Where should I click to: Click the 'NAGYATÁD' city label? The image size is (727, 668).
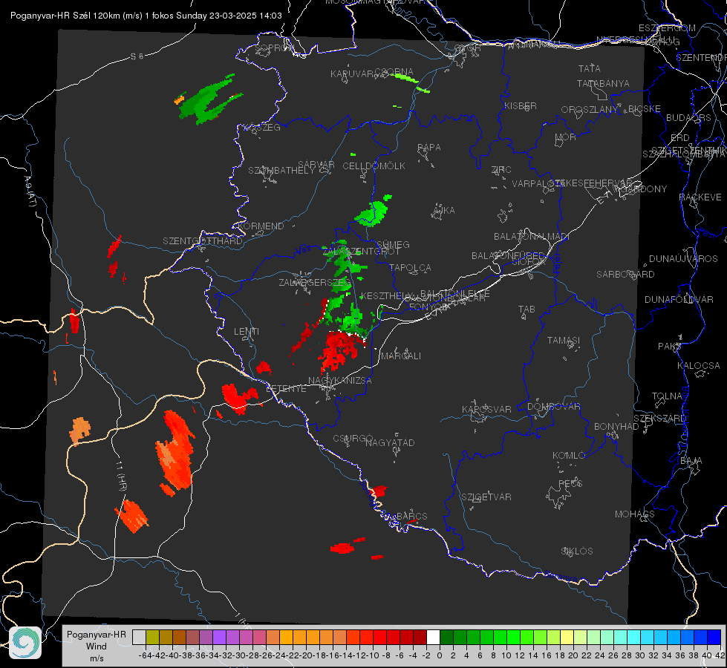point(390,442)
